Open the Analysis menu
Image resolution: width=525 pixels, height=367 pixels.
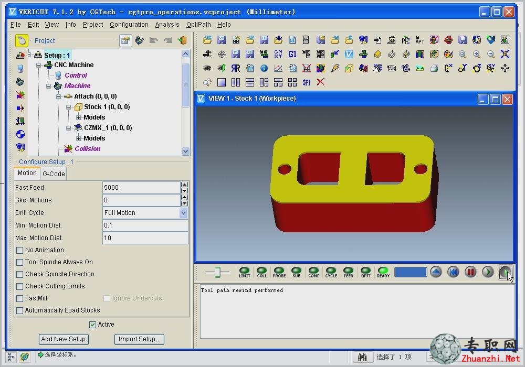click(167, 25)
